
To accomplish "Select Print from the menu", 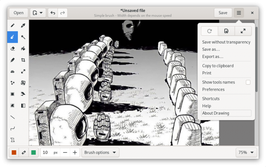I will [x=226, y=73].
